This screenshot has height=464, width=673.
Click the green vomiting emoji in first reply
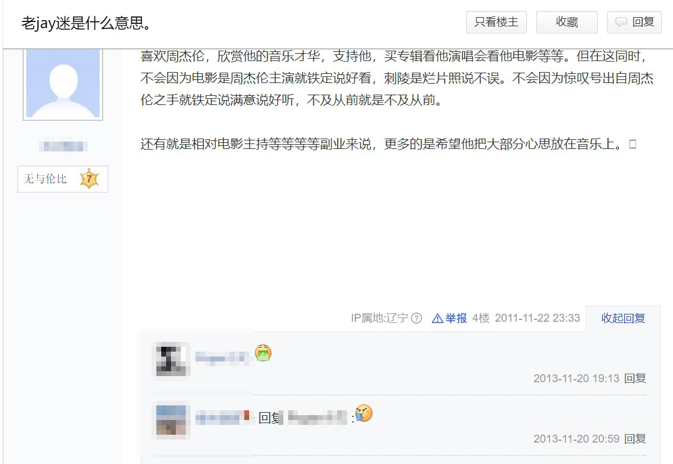pyautogui.click(x=263, y=353)
